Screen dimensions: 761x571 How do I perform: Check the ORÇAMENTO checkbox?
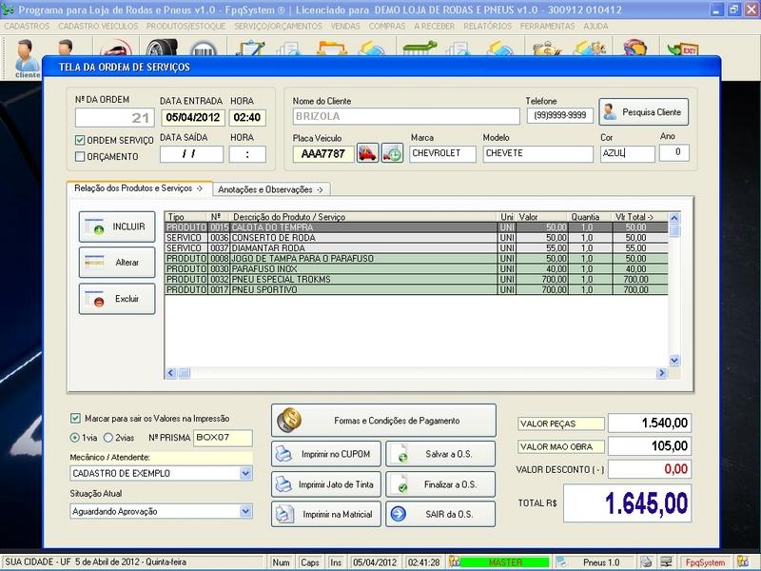coord(80,157)
